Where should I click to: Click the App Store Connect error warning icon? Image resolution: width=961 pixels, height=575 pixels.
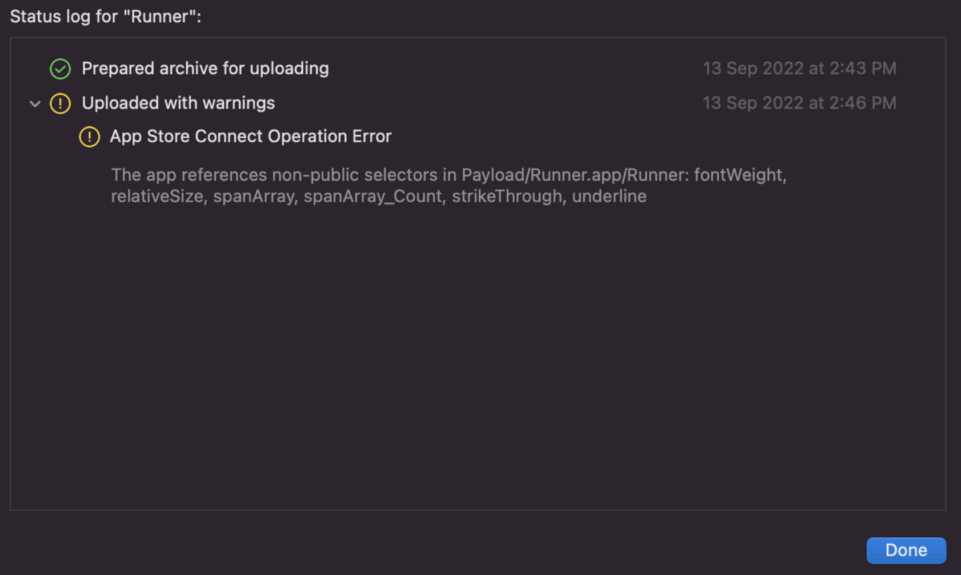tap(89, 137)
